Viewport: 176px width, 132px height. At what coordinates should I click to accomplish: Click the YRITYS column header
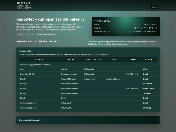(39, 60)
